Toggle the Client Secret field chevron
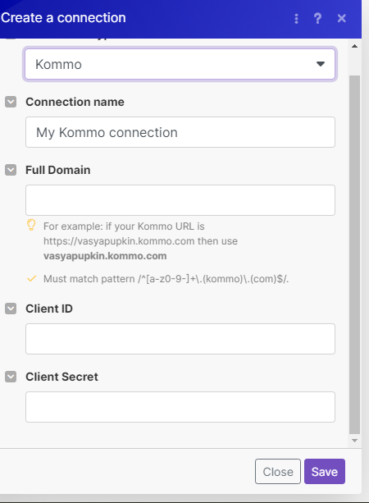The width and height of the screenshot is (369, 503). 11,377
